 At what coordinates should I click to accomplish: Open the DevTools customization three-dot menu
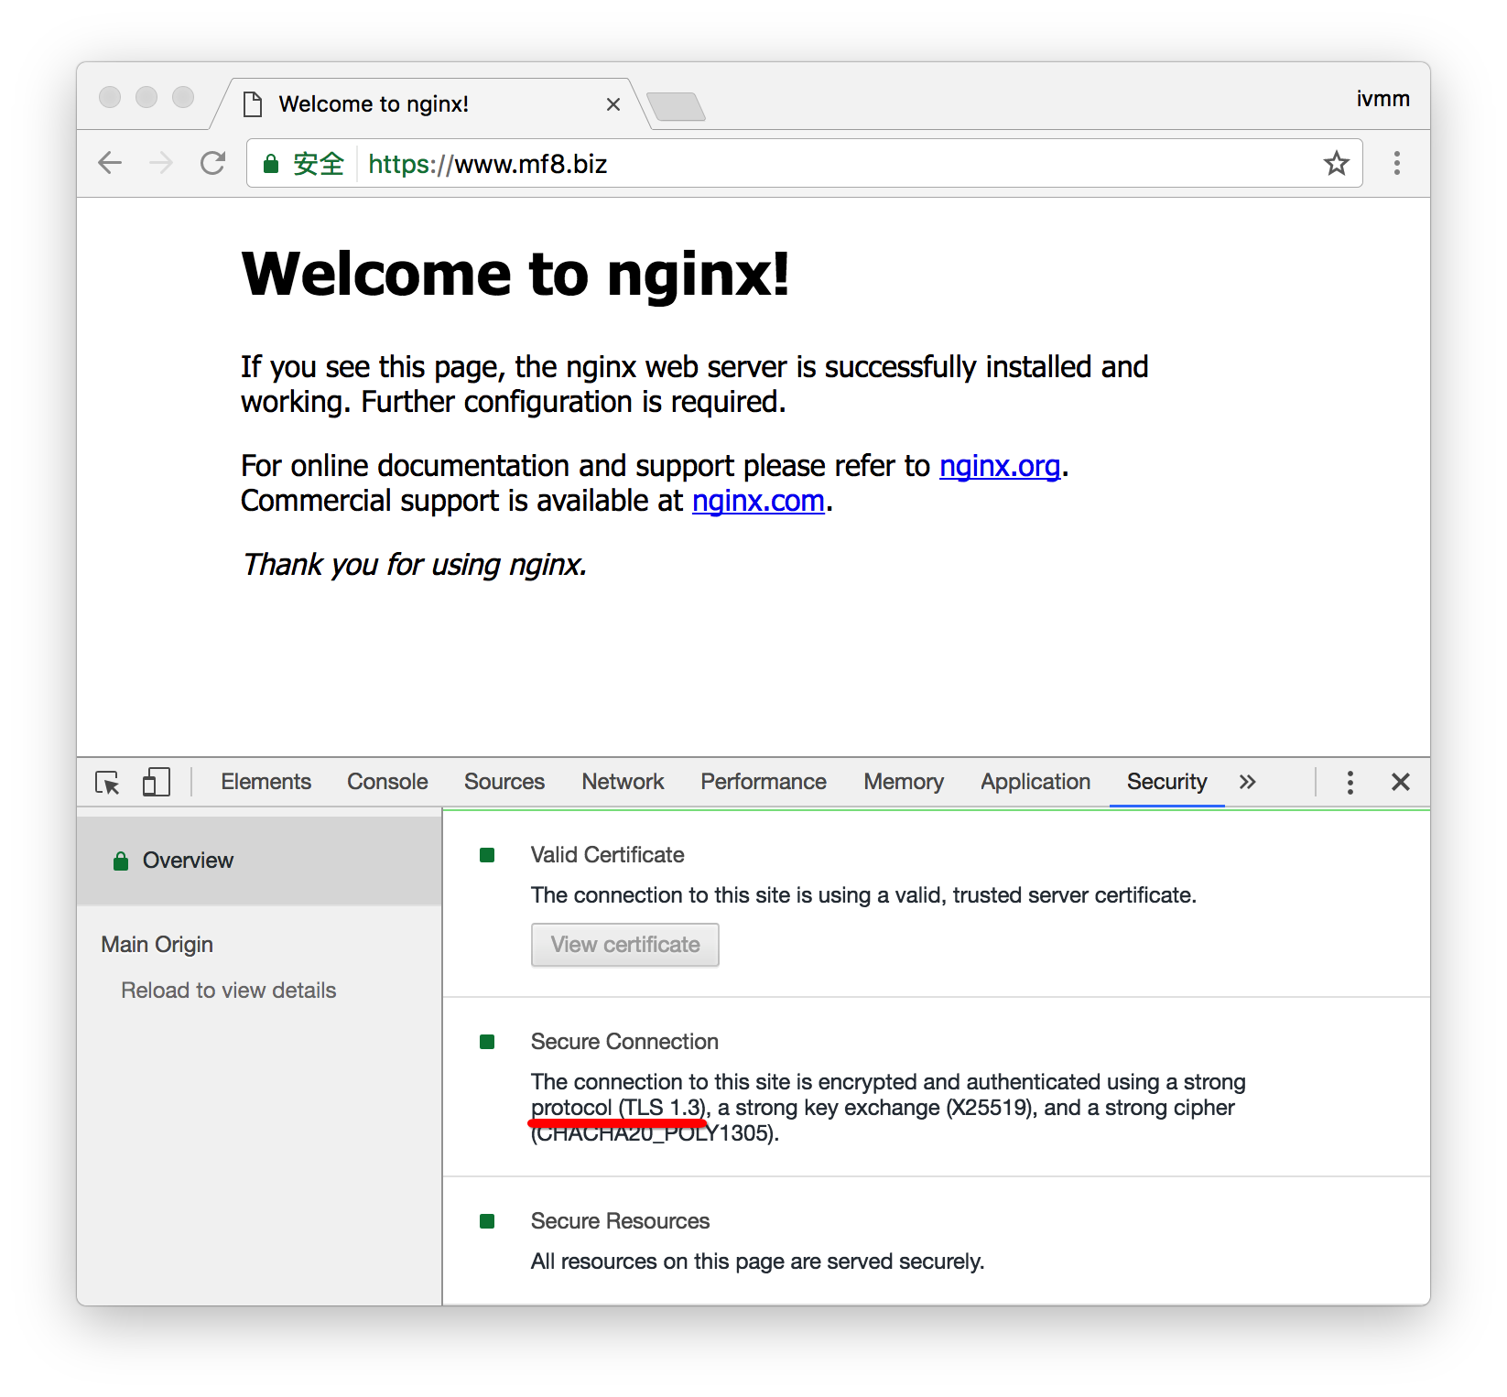tap(1350, 783)
